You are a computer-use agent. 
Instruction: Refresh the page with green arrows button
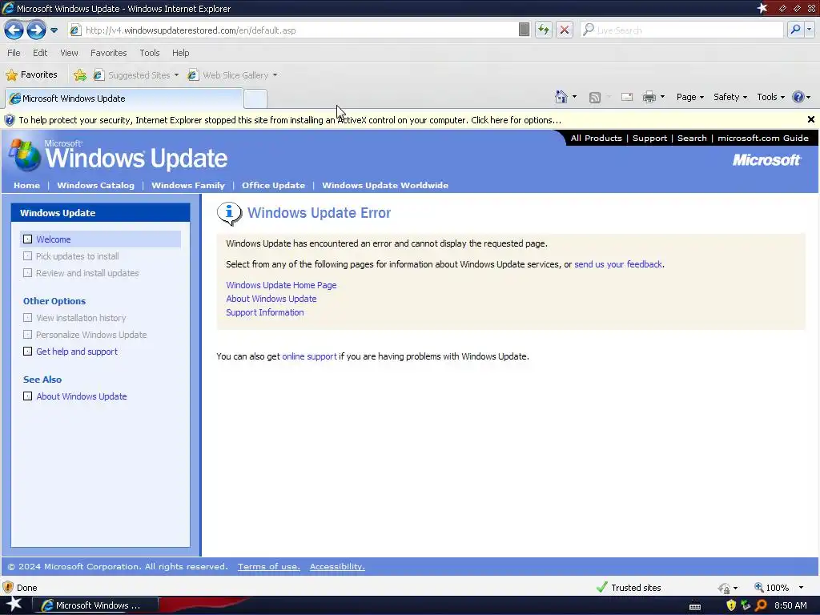544,30
